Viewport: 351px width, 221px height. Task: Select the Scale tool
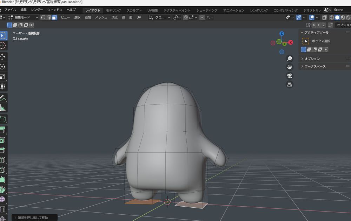tap(3, 77)
